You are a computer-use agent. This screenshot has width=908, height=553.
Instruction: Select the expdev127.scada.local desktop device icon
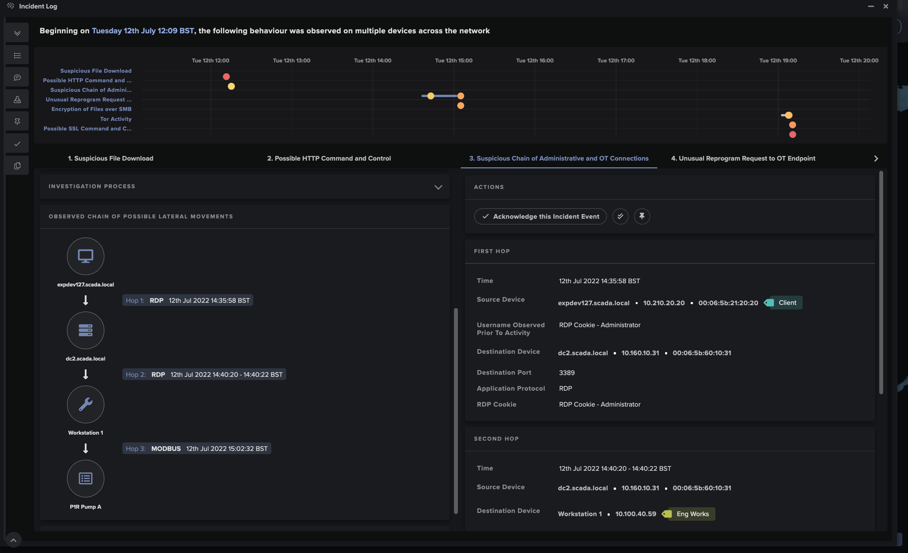[x=85, y=256]
